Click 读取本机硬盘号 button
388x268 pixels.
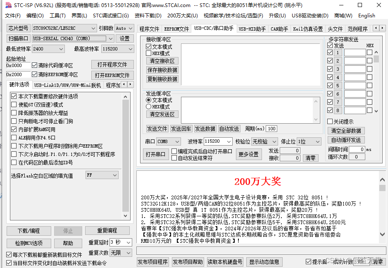coord(225,262)
